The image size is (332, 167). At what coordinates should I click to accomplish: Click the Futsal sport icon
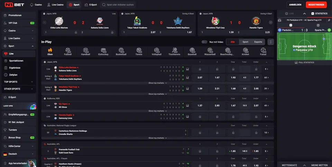click(x=264, y=52)
